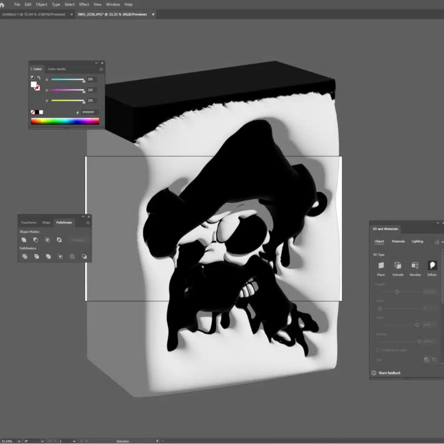Open the Effect menu

(x=84, y=4)
